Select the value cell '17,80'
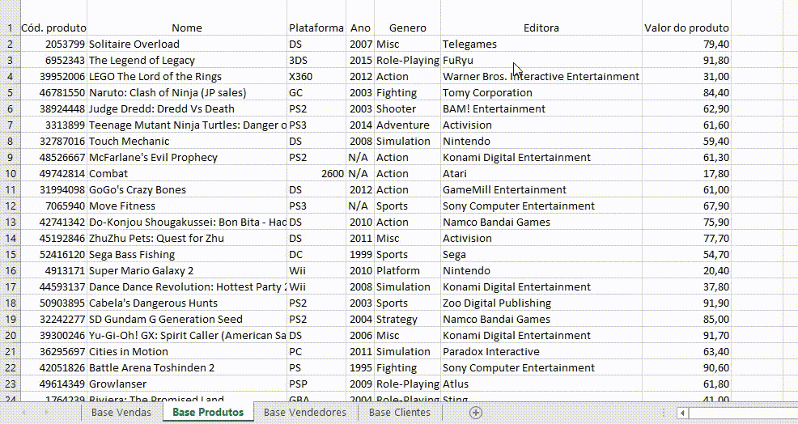Image resolution: width=798 pixels, height=424 pixels. click(686, 174)
